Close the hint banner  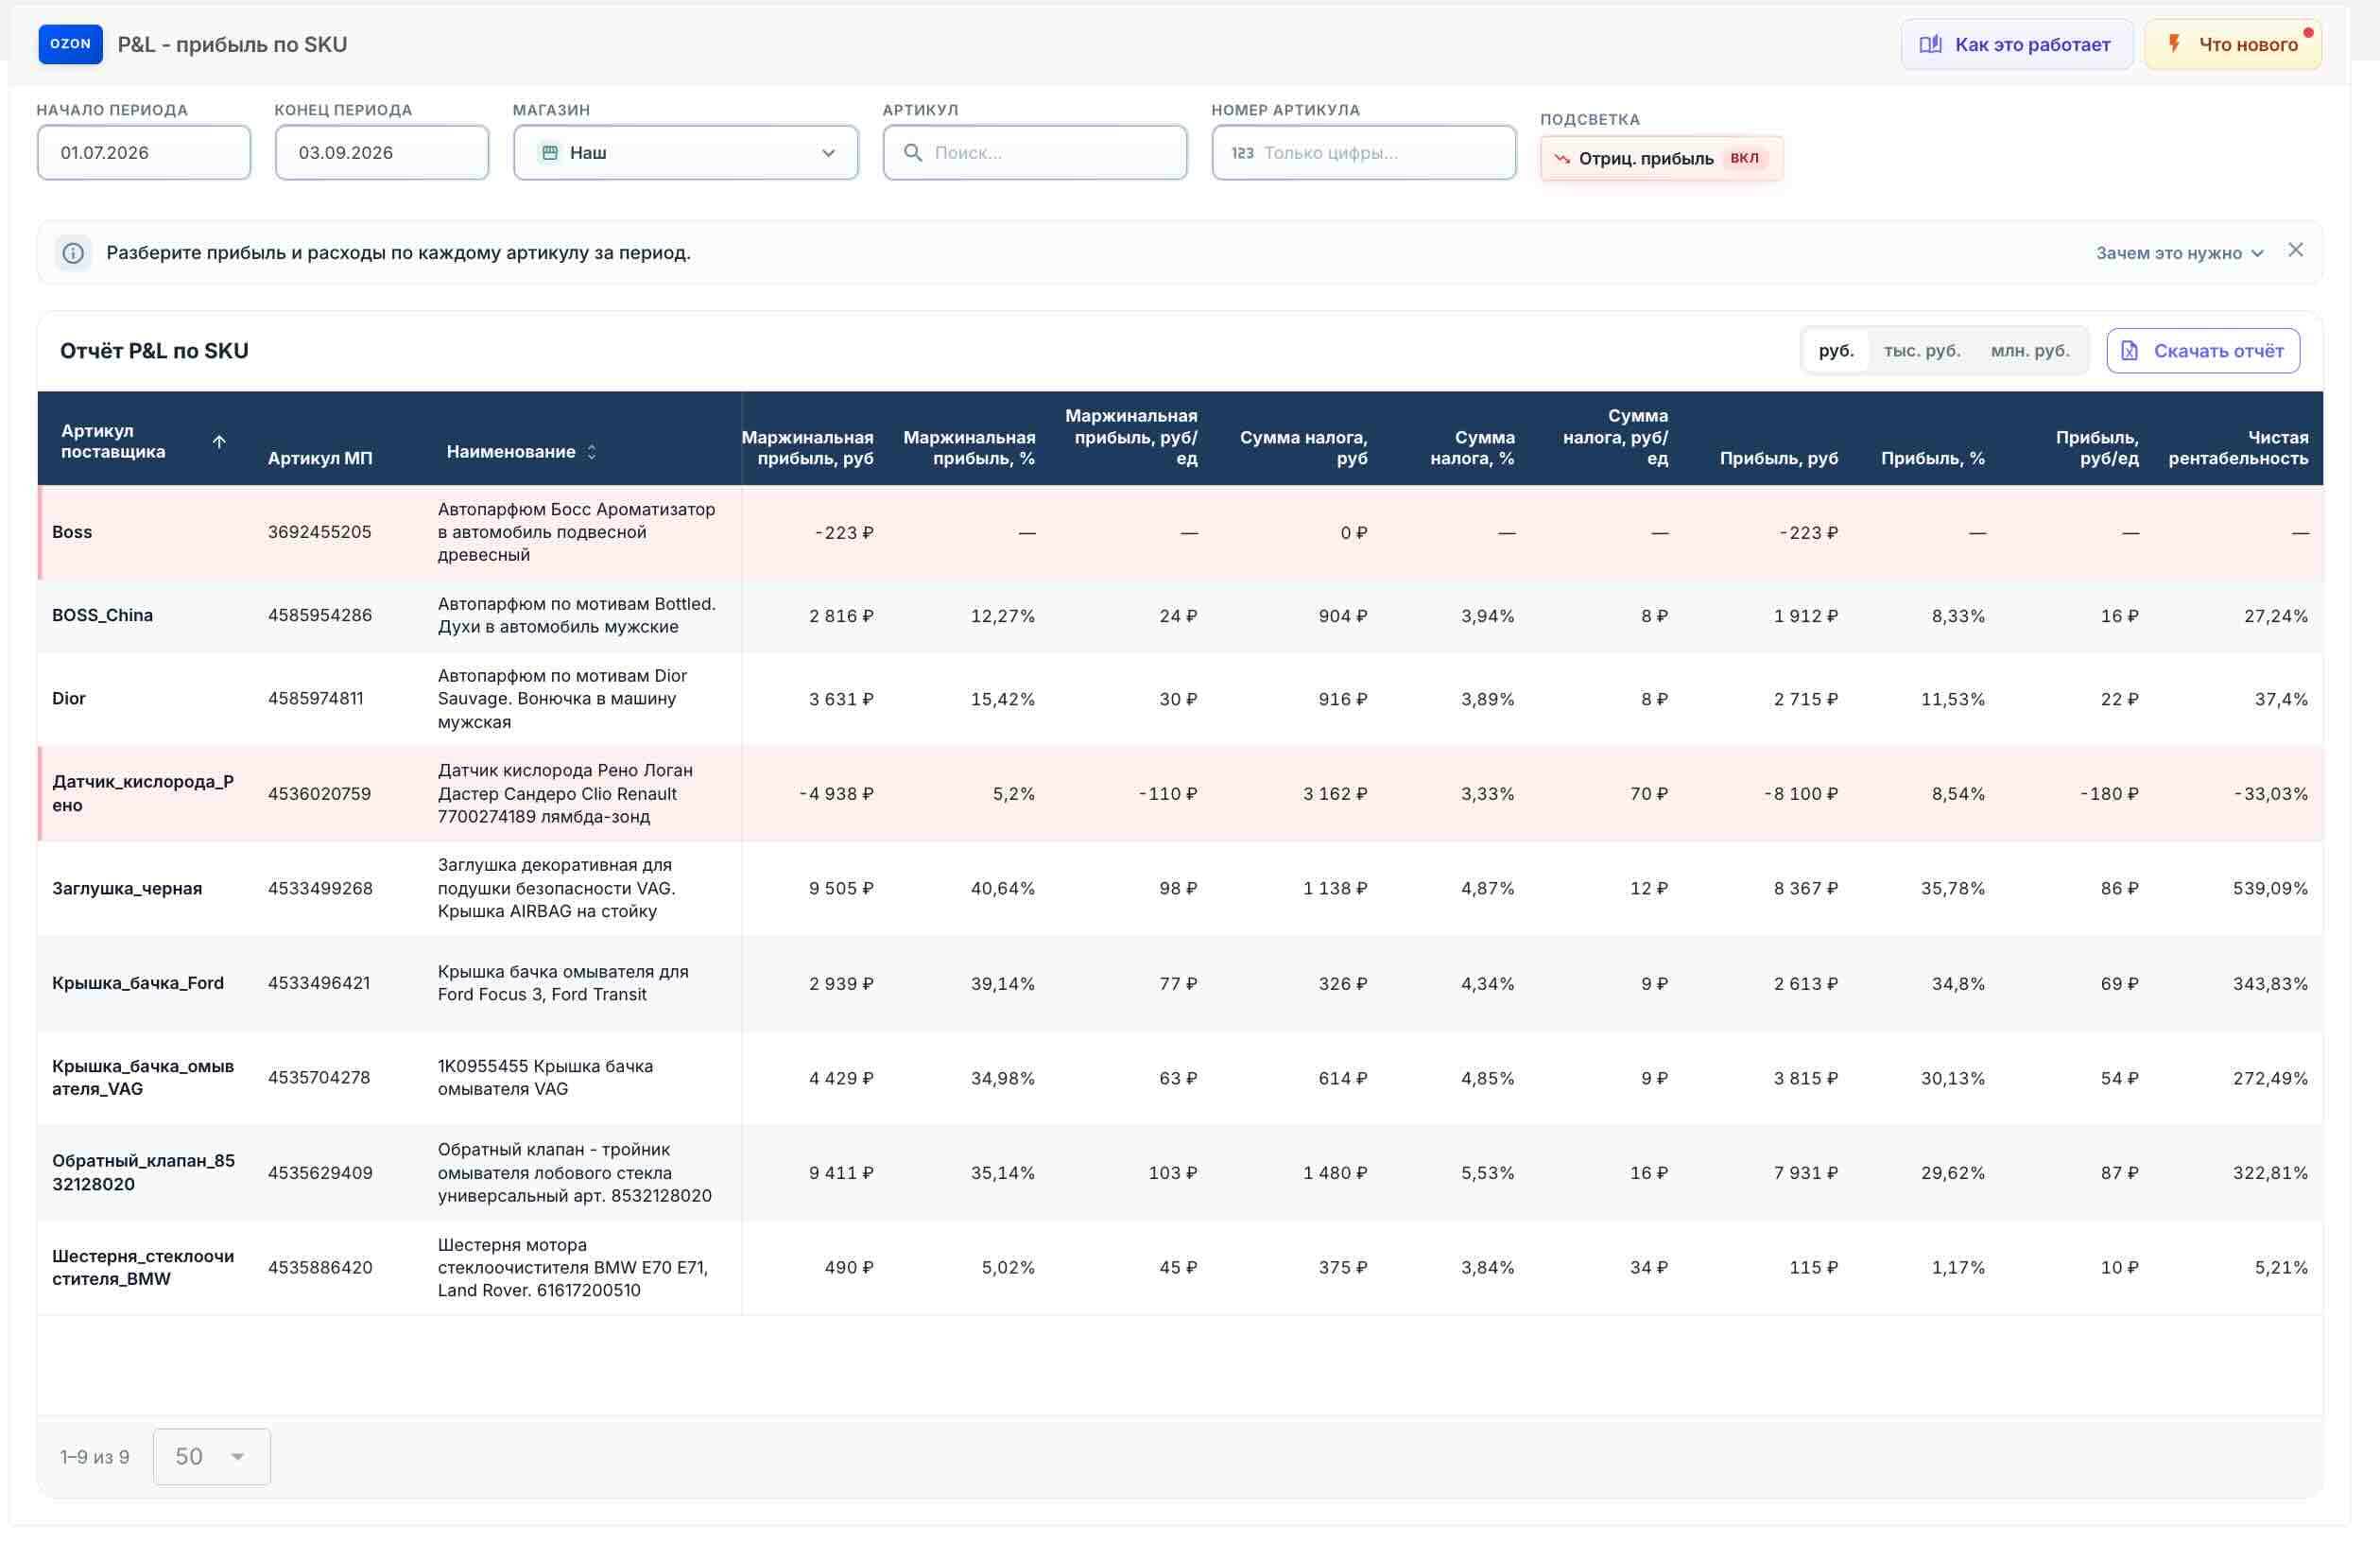[2295, 250]
